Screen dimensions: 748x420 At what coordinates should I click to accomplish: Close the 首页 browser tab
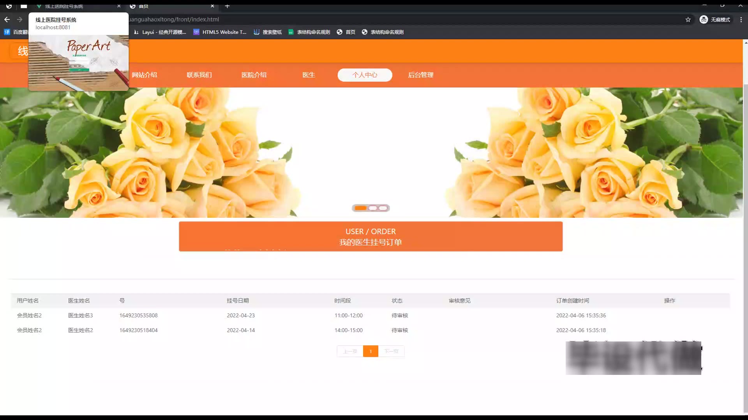coord(212,6)
